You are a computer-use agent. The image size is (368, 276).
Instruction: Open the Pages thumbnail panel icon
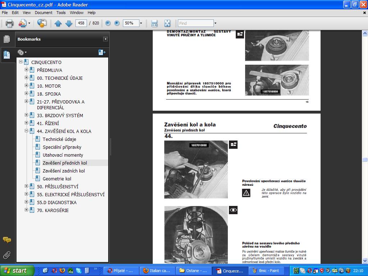coord(6,39)
